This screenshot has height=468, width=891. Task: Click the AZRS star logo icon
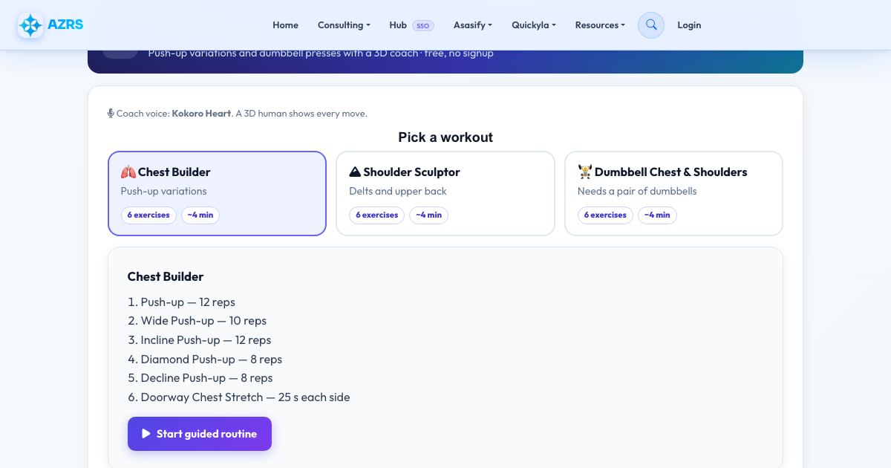click(x=30, y=25)
